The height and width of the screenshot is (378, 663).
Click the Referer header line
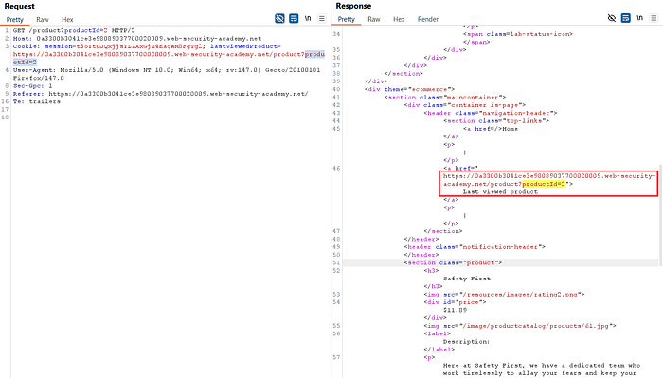click(160, 94)
